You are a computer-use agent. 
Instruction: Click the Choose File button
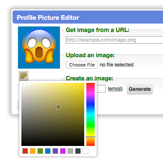click(82, 65)
